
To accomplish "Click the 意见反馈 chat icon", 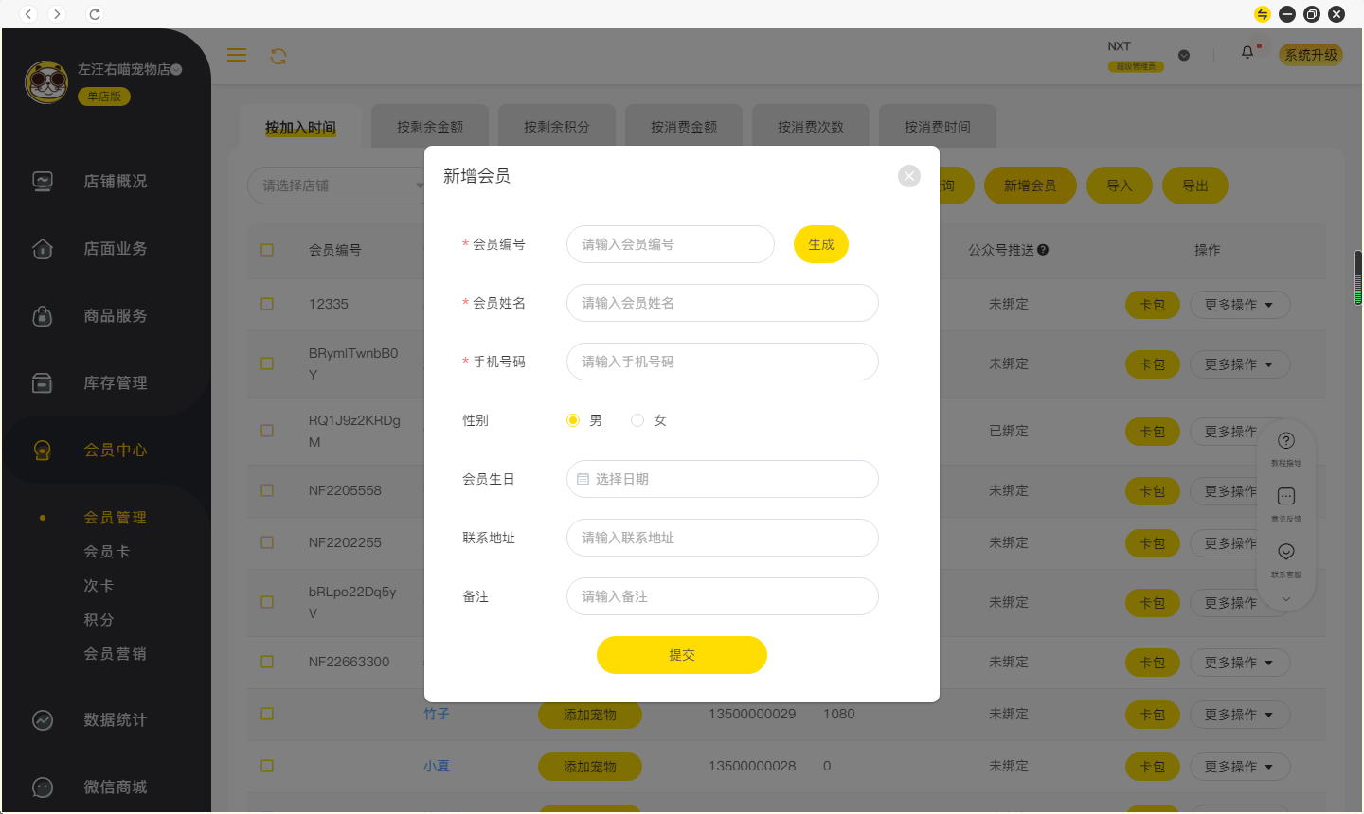I will 1285,497.
